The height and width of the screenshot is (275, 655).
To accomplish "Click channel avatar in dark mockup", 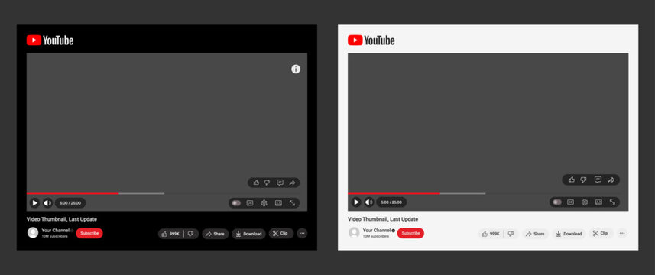I will point(33,233).
